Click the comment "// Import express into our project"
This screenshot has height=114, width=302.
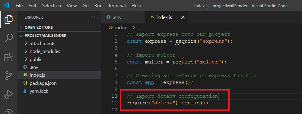point(178,35)
